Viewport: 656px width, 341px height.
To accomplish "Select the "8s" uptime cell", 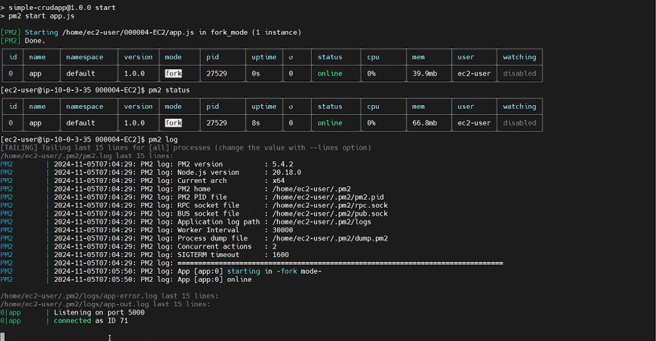I will (x=256, y=123).
